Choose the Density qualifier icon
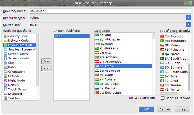Screen dimensions: 194x115 click(6, 85)
